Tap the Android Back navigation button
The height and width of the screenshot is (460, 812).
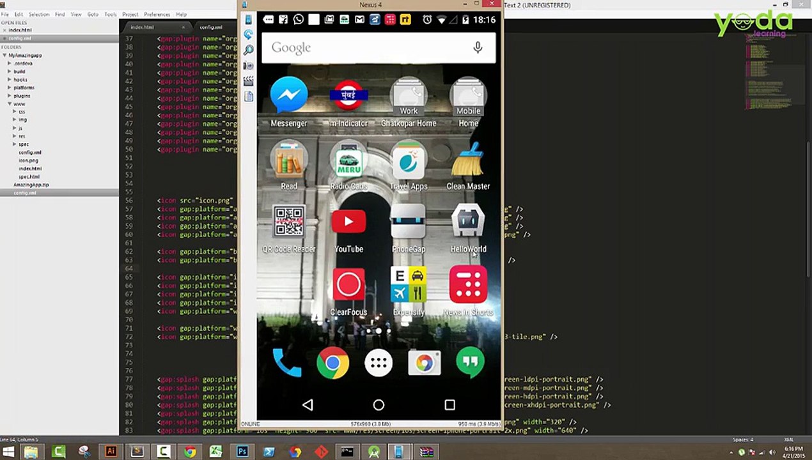(308, 405)
